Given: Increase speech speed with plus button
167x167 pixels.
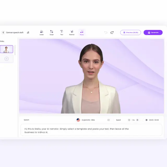Looking at the screenshot, I should click(x=138, y=120).
